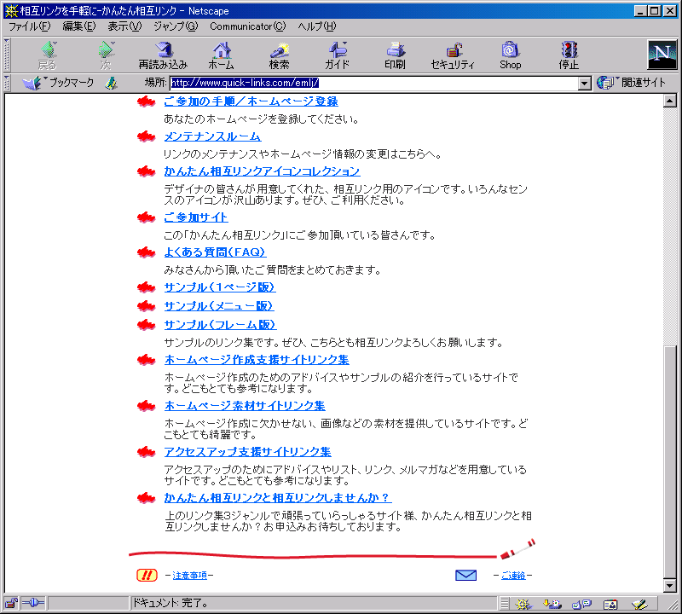
Task: Open アクセスアップ支援サイトリンク集 link
Action: pyautogui.click(x=247, y=452)
